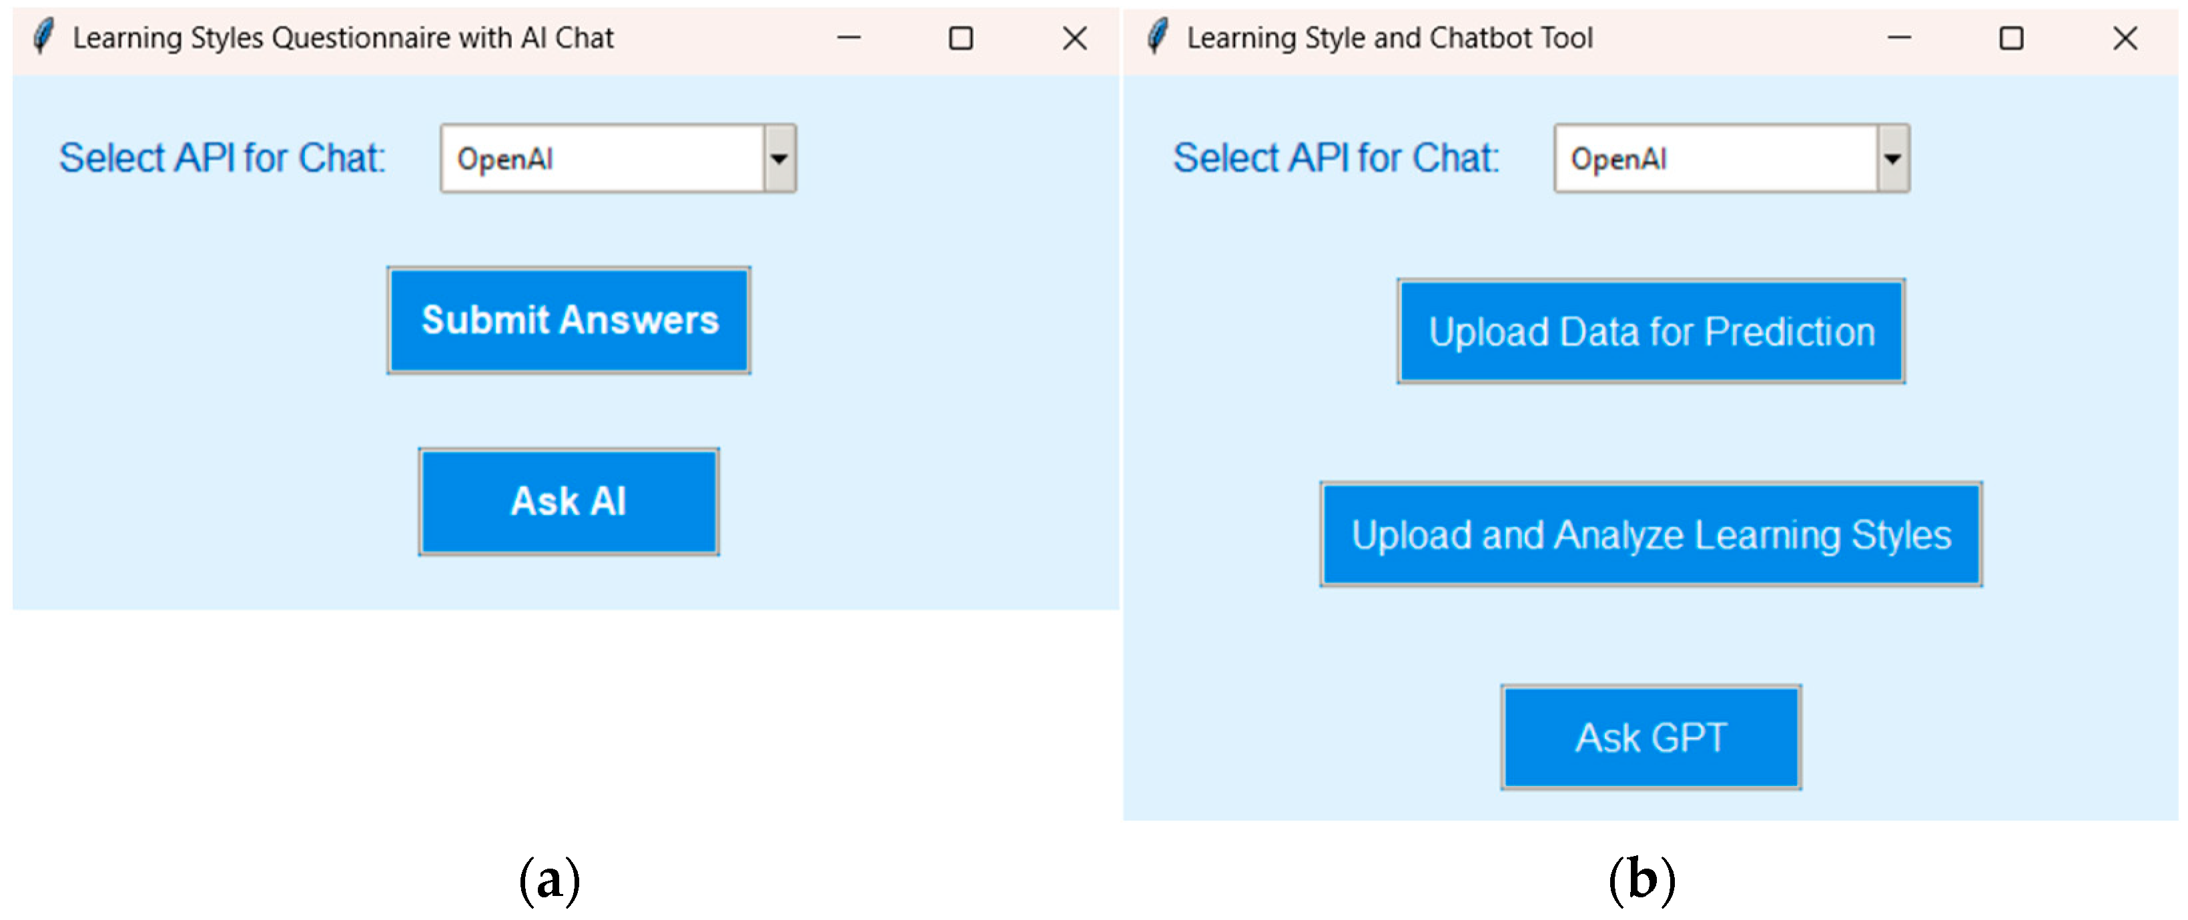Click Upload Data for Prediction button
This screenshot has width=2188, height=920.
(1650, 332)
